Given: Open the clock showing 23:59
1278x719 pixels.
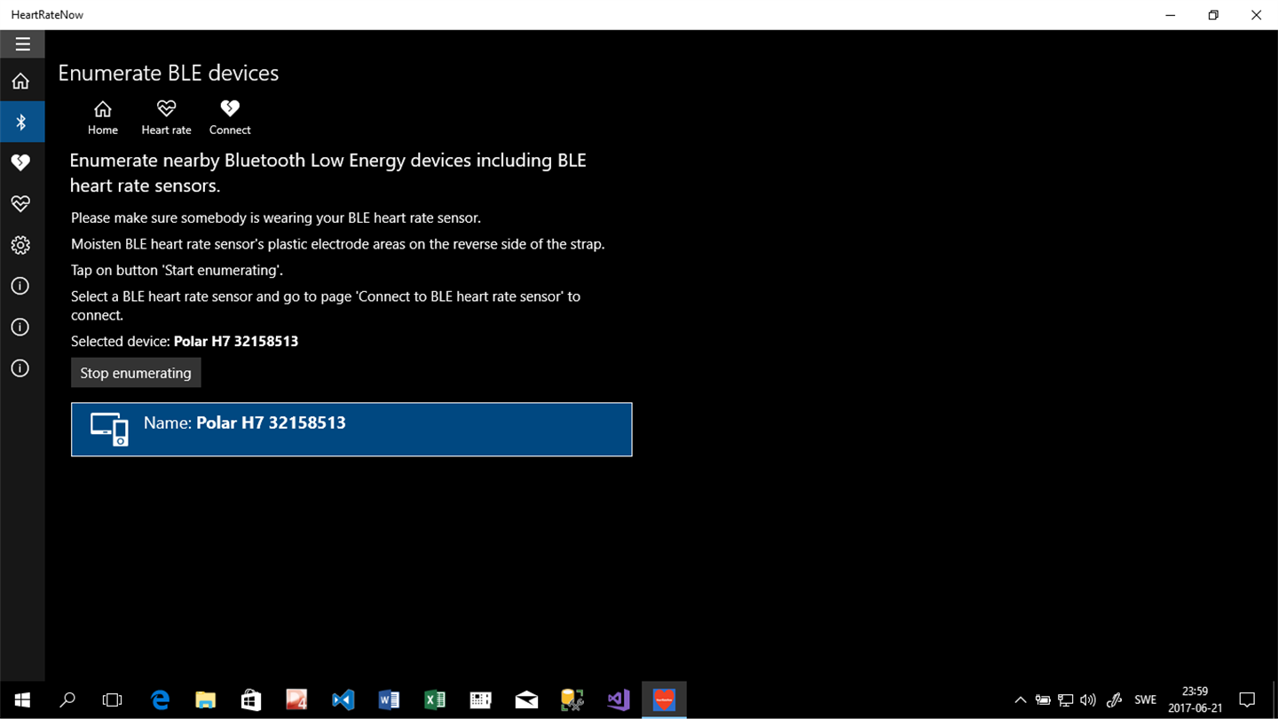Looking at the screenshot, I should coord(1195,700).
